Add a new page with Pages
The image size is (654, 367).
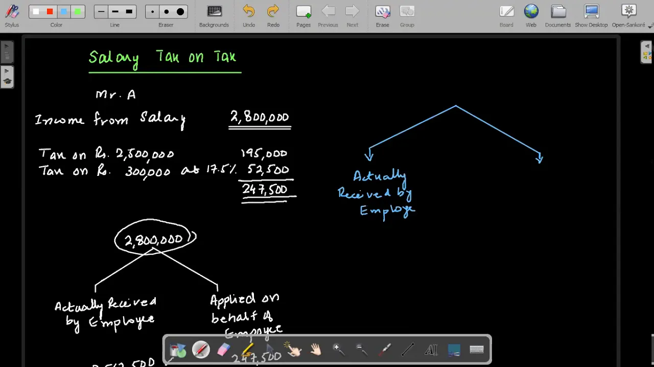[303, 16]
